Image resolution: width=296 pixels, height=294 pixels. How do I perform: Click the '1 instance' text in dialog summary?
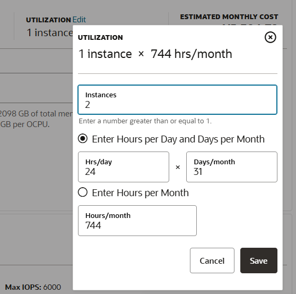point(105,54)
